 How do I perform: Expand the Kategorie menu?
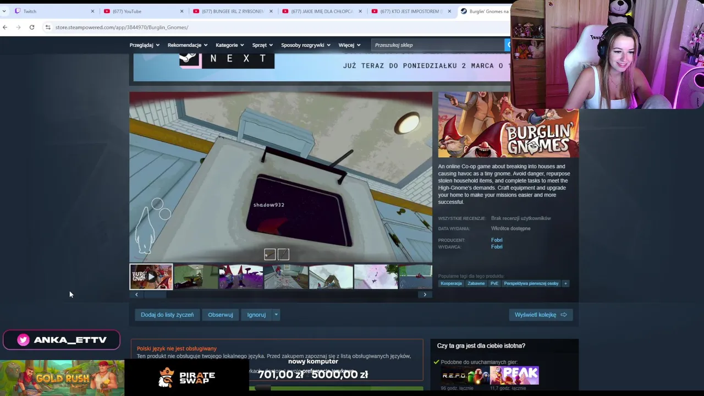230,45
